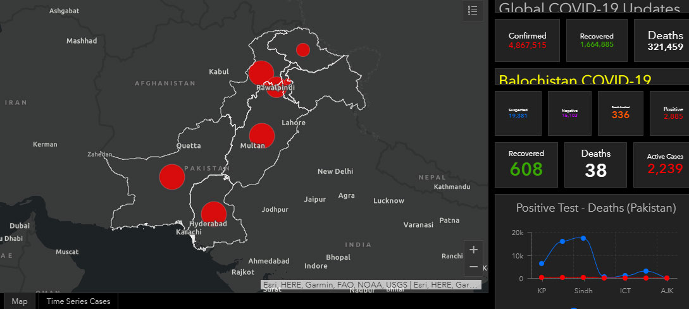
Task: Click the Balochistan Negative results tile
Action: pyautogui.click(x=569, y=113)
